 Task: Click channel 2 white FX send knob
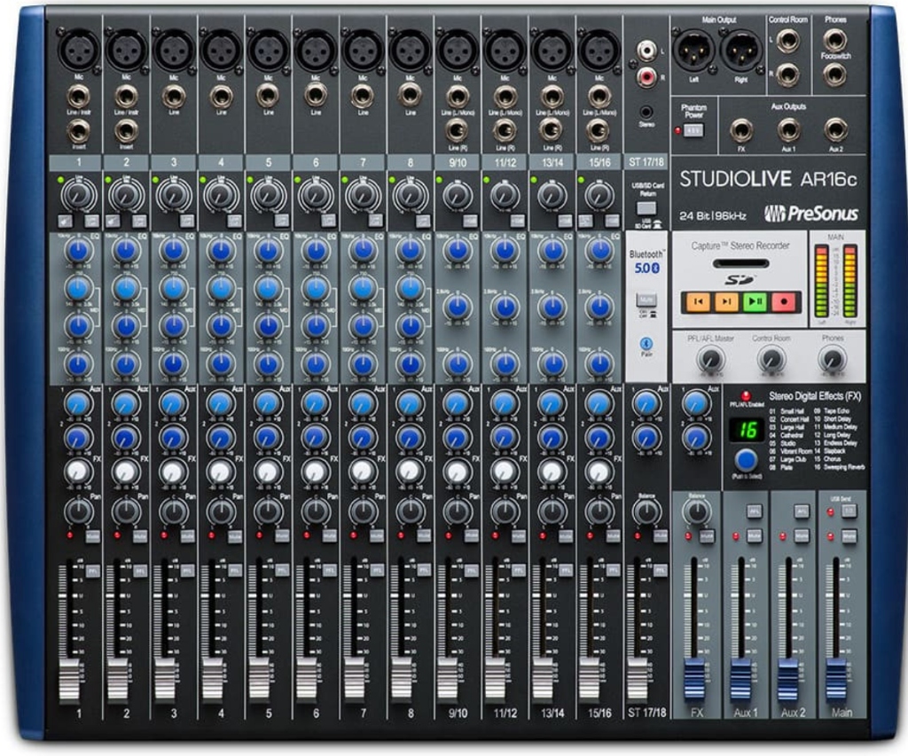pyautogui.click(x=126, y=472)
